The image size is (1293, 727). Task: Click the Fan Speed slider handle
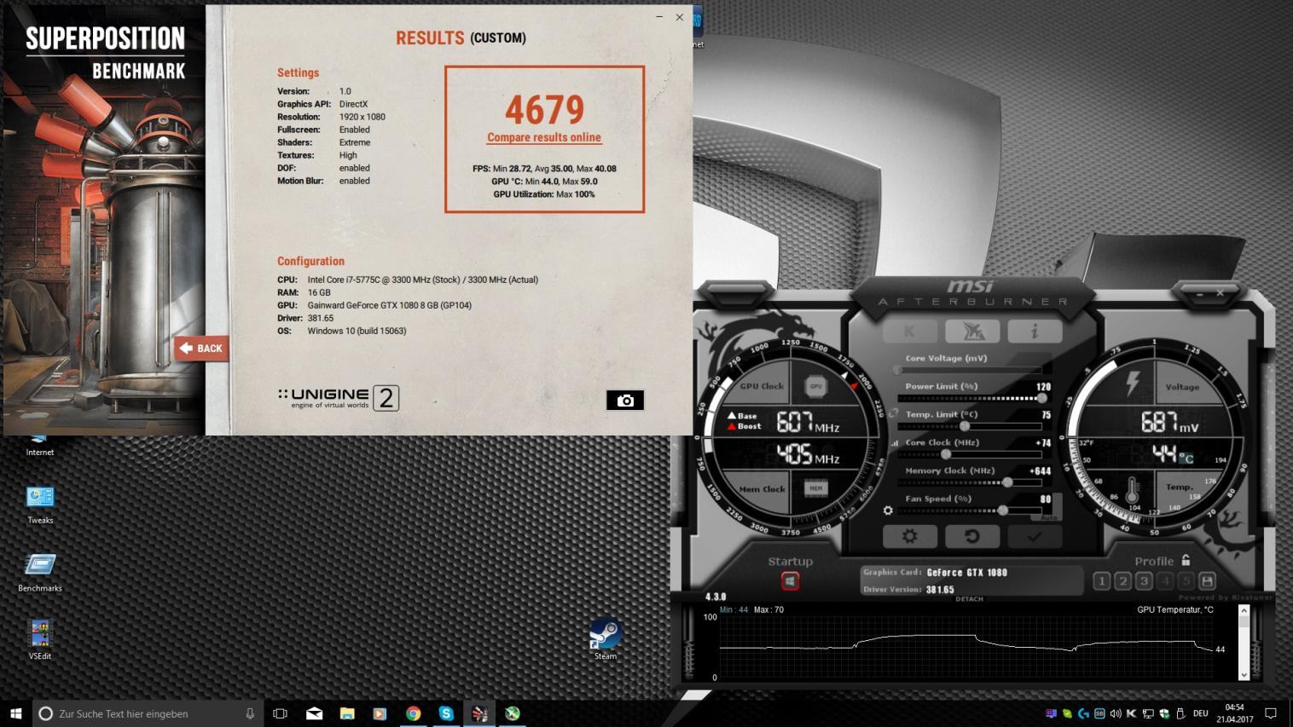[1003, 511]
